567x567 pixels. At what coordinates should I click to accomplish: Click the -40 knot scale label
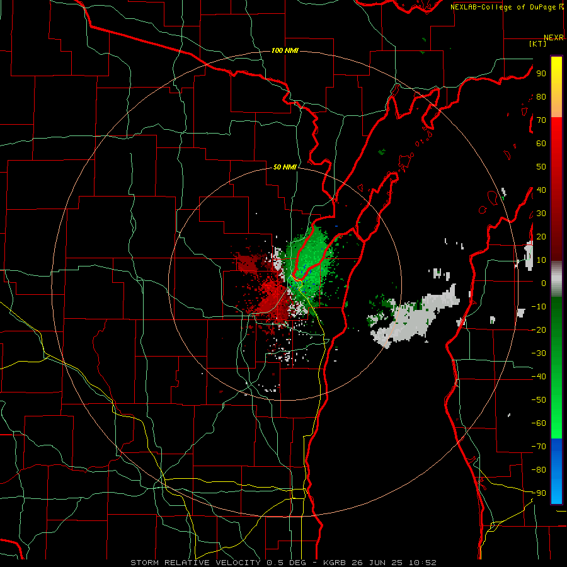tap(539, 377)
